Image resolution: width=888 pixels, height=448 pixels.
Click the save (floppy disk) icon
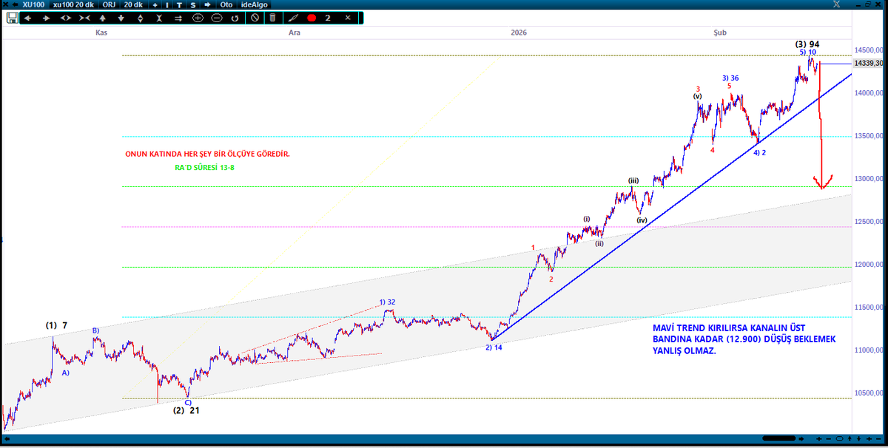click(12, 18)
